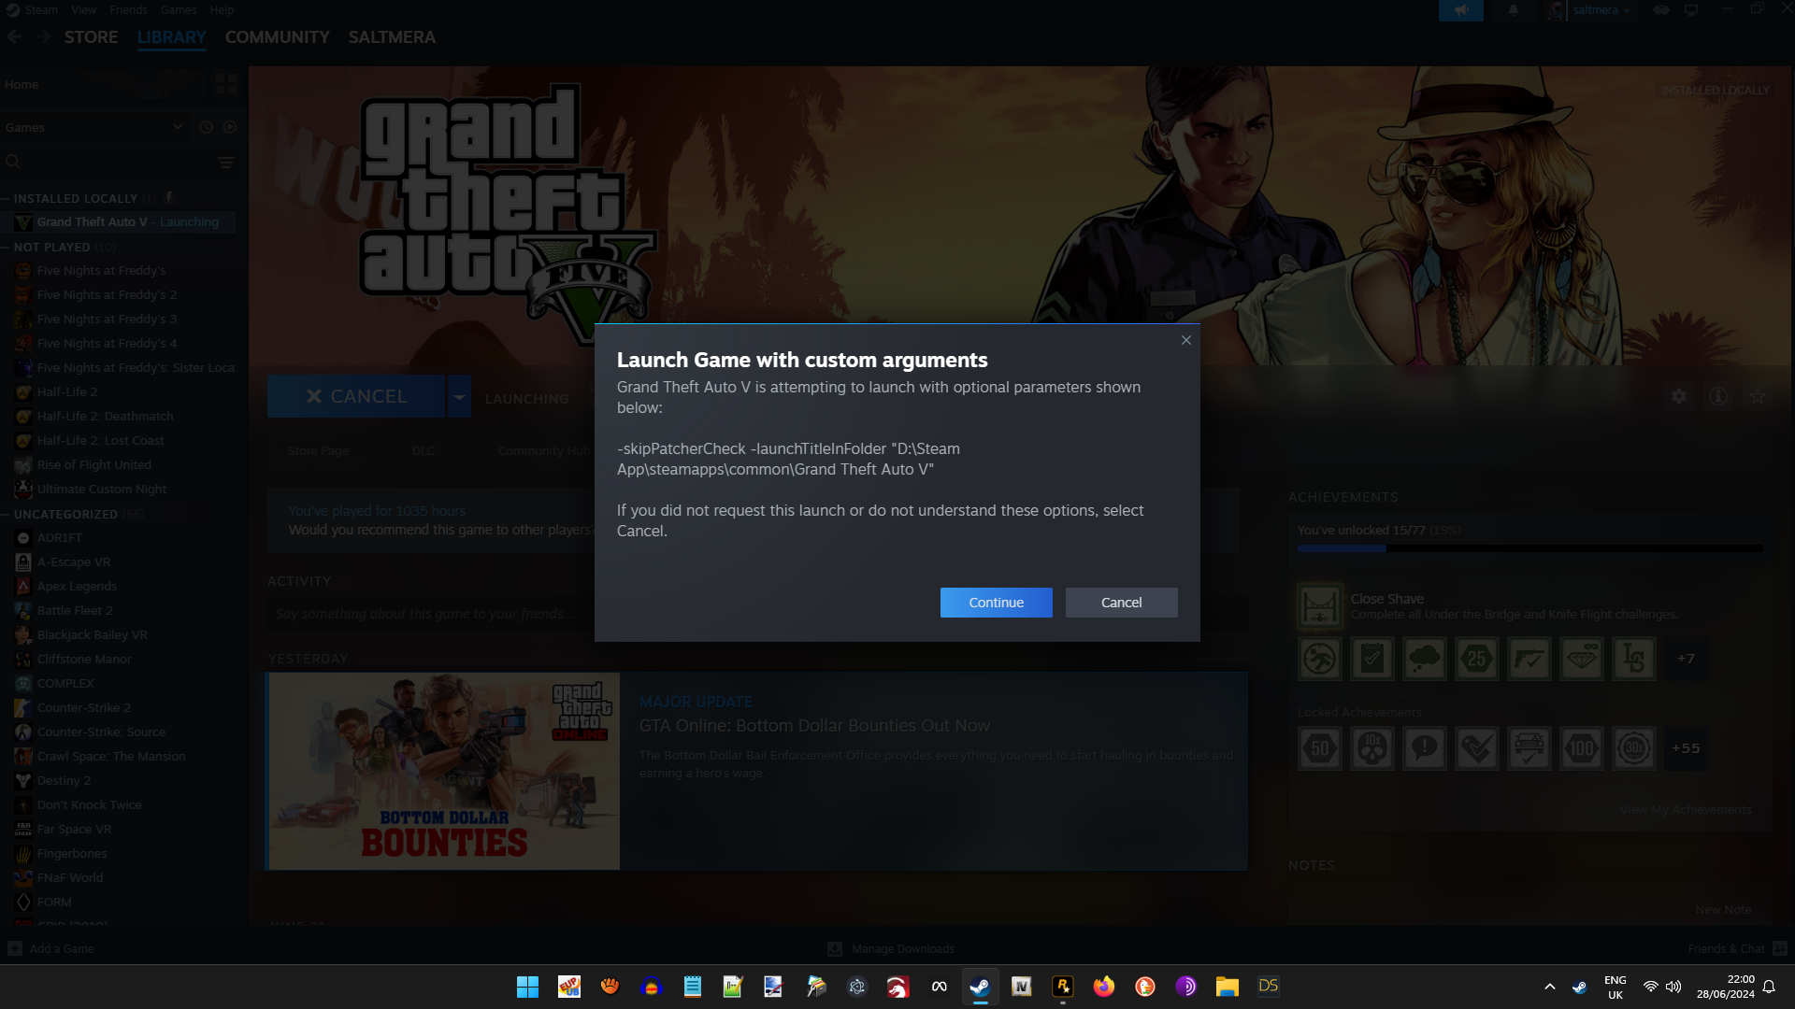Image resolution: width=1795 pixels, height=1009 pixels.
Task: Open the Friends menu in menu bar
Action: 128,10
